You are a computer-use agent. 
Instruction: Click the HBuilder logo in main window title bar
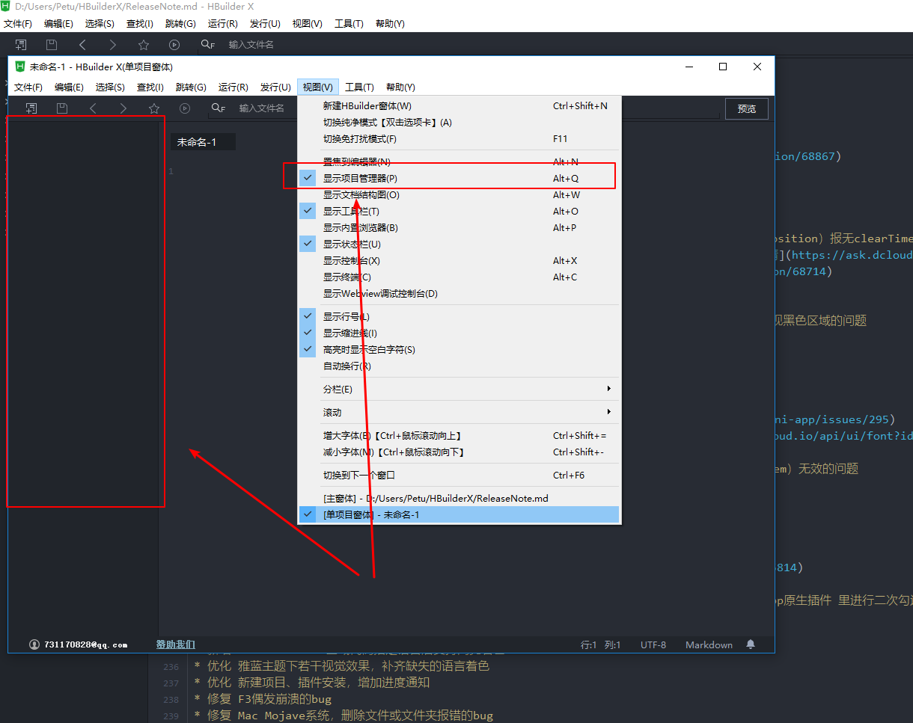(6, 6)
